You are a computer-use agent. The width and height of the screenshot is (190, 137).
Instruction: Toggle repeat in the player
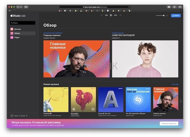(x=120, y=15)
